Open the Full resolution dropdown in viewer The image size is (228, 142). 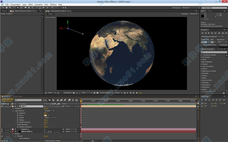[x=87, y=93]
